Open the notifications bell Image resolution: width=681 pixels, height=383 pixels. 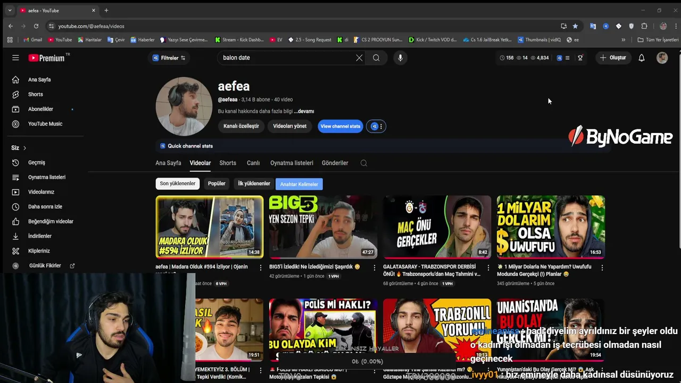pos(641,57)
